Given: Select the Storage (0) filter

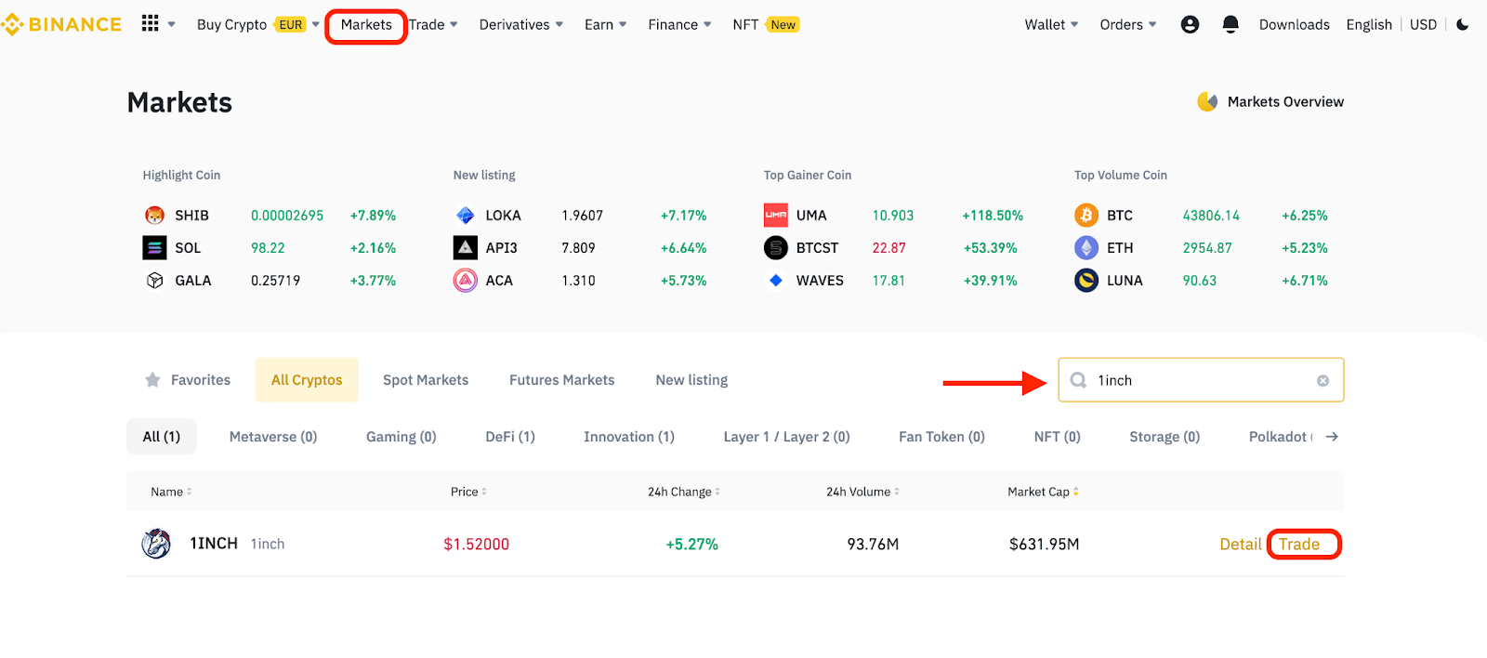Looking at the screenshot, I should coord(1165,437).
